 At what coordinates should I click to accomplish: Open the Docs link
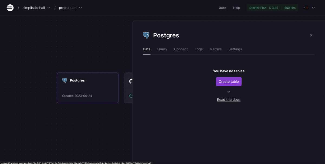[222, 8]
